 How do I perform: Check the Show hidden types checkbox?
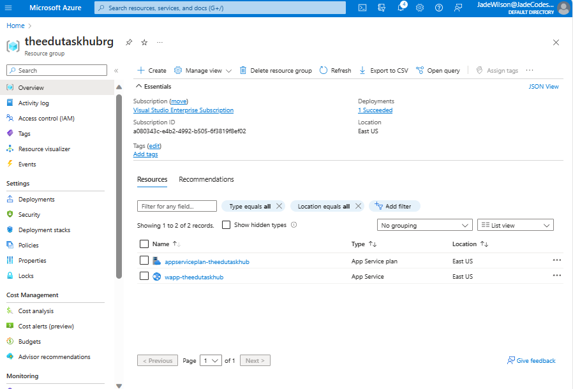pyautogui.click(x=227, y=224)
